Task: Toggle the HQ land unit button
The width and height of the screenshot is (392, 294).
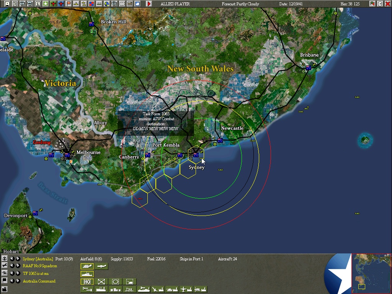Action: [x=87, y=282]
